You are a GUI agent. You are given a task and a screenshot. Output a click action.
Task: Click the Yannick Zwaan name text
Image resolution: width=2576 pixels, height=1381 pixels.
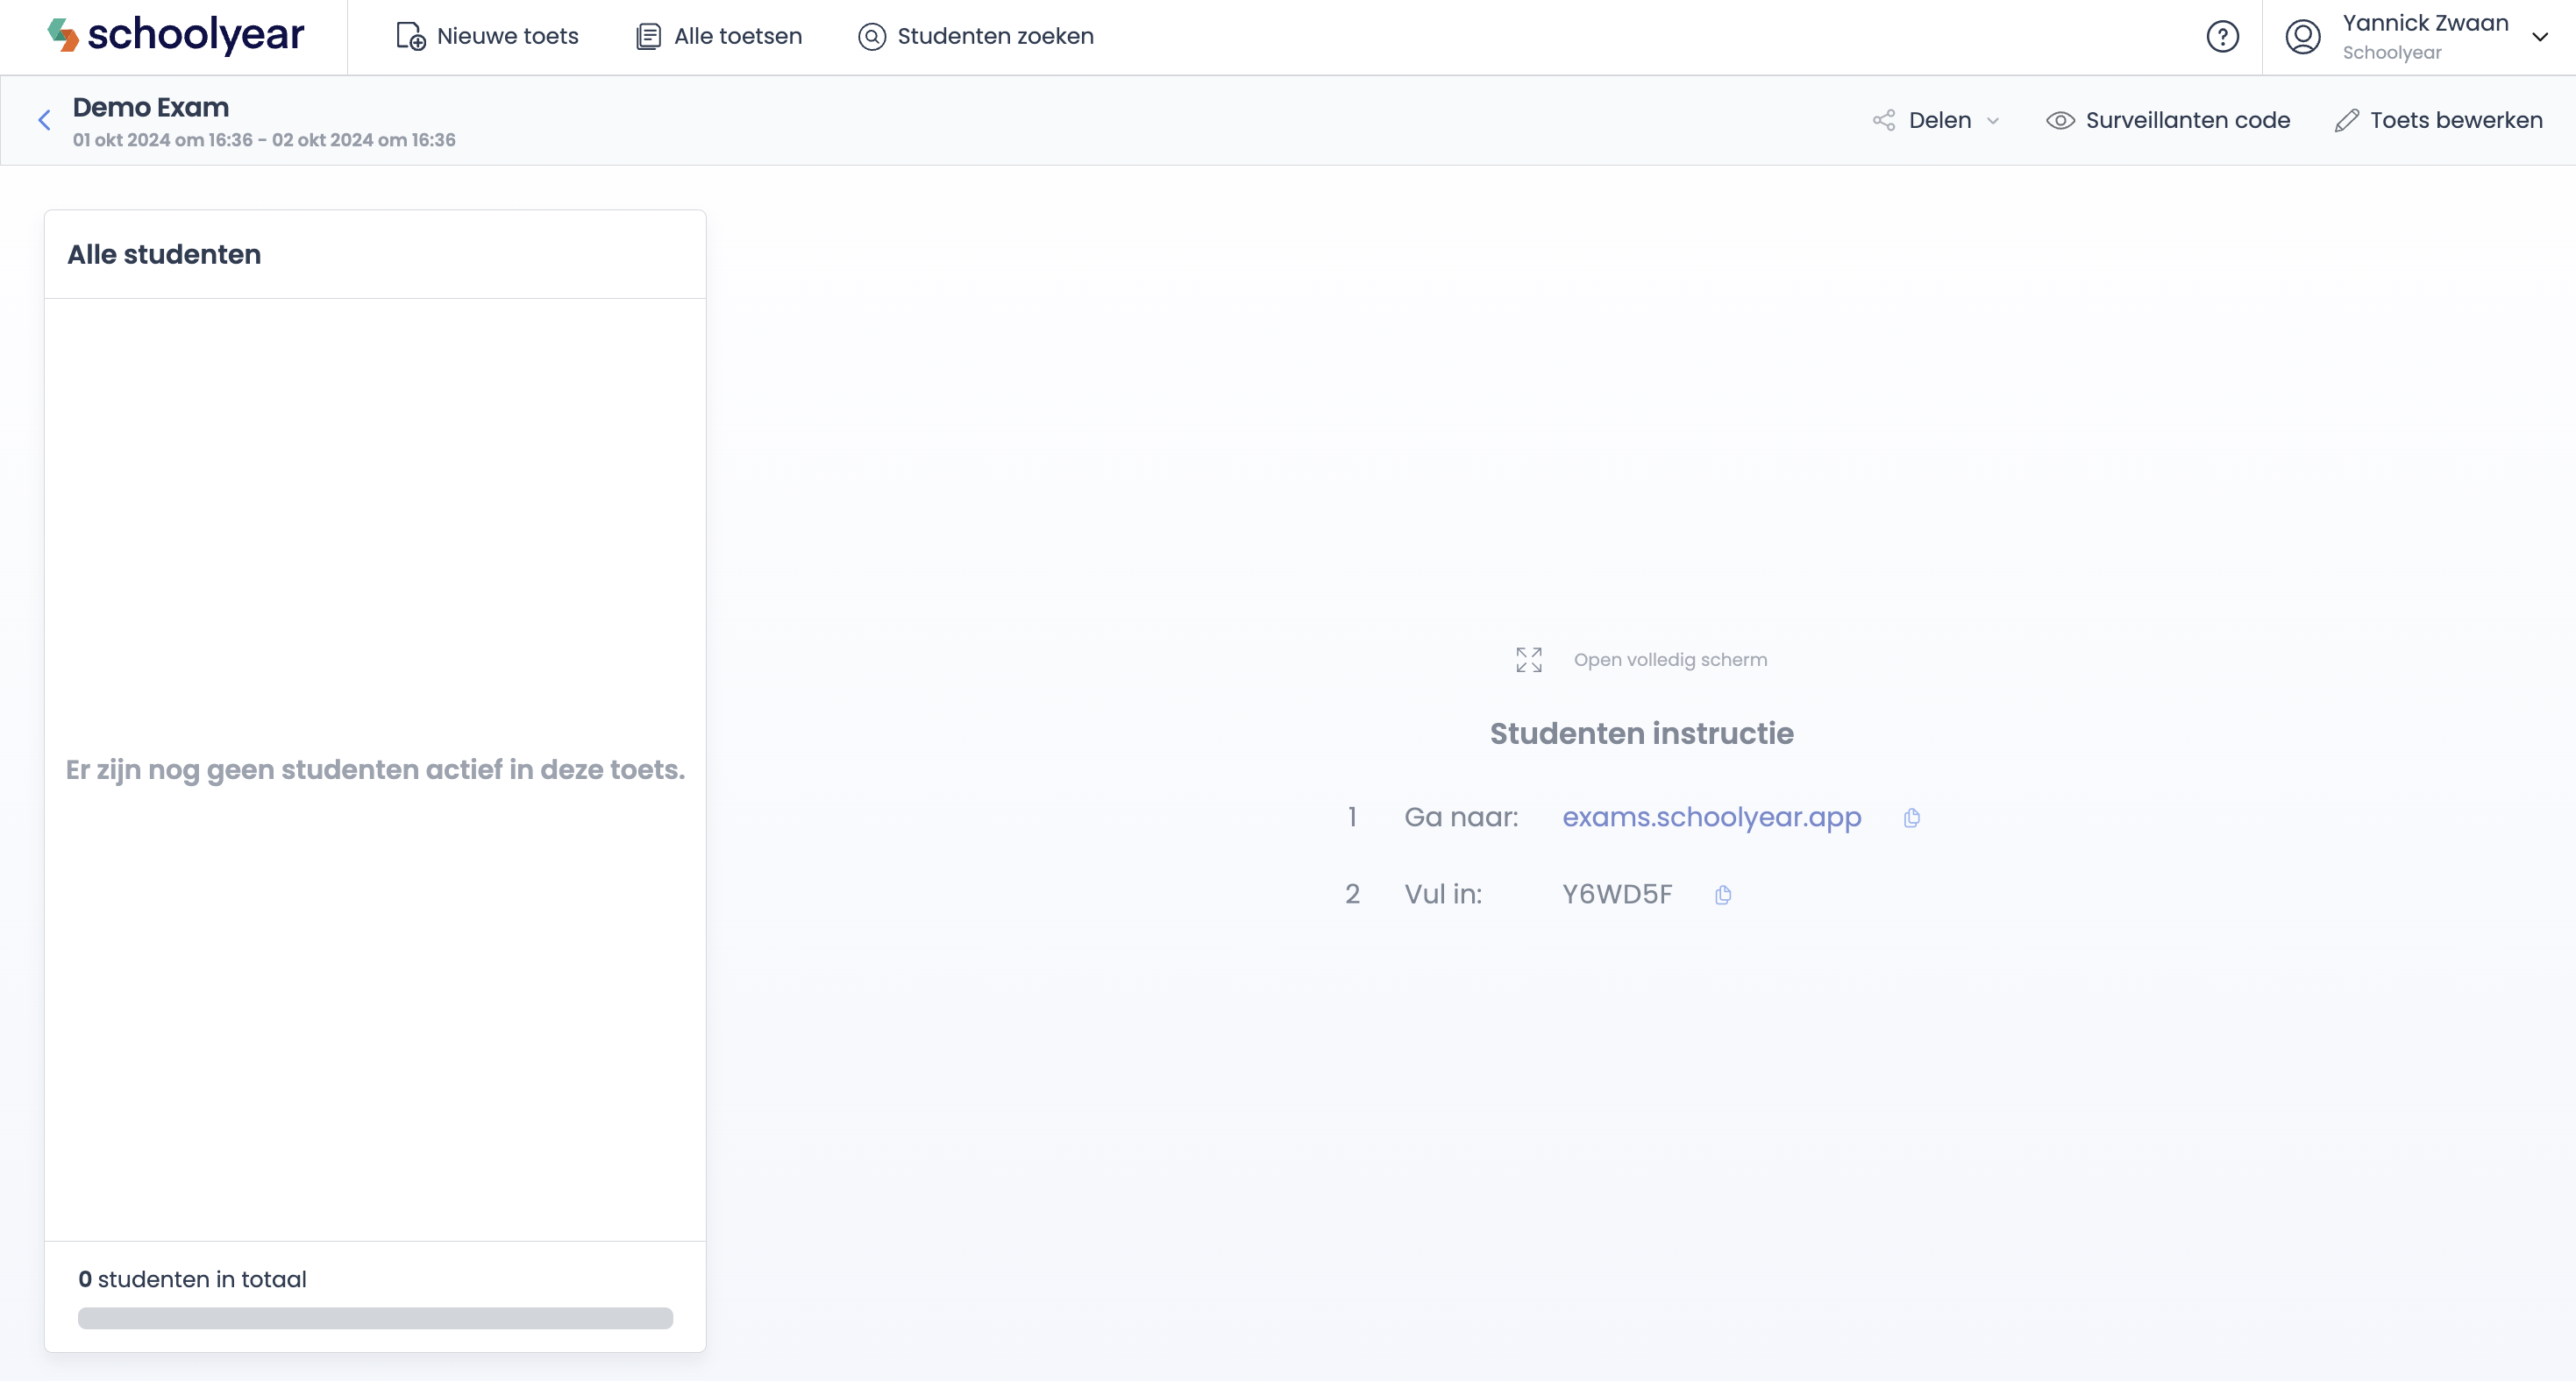point(2425,23)
